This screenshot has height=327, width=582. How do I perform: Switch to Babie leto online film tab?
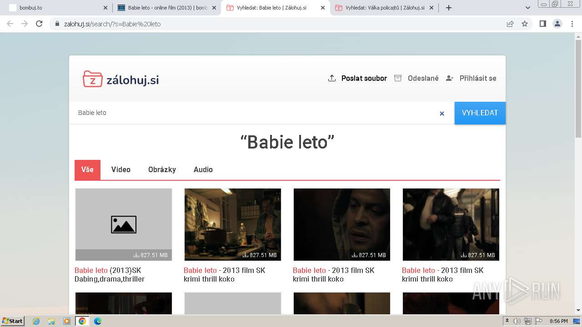166,8
